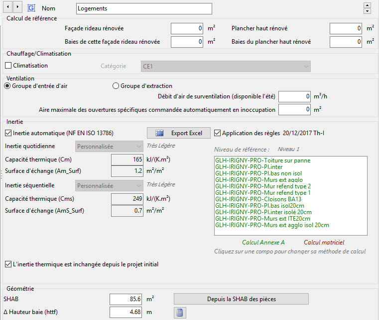The image size is (379, 320).
Task: Click Depuis la SHAB des pièces button
Action: point(241,299)
